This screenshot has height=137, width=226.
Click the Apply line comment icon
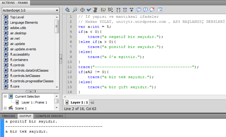(x=146, y=10)
